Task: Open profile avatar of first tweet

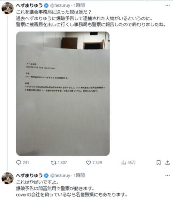Action: pos(7,8)
